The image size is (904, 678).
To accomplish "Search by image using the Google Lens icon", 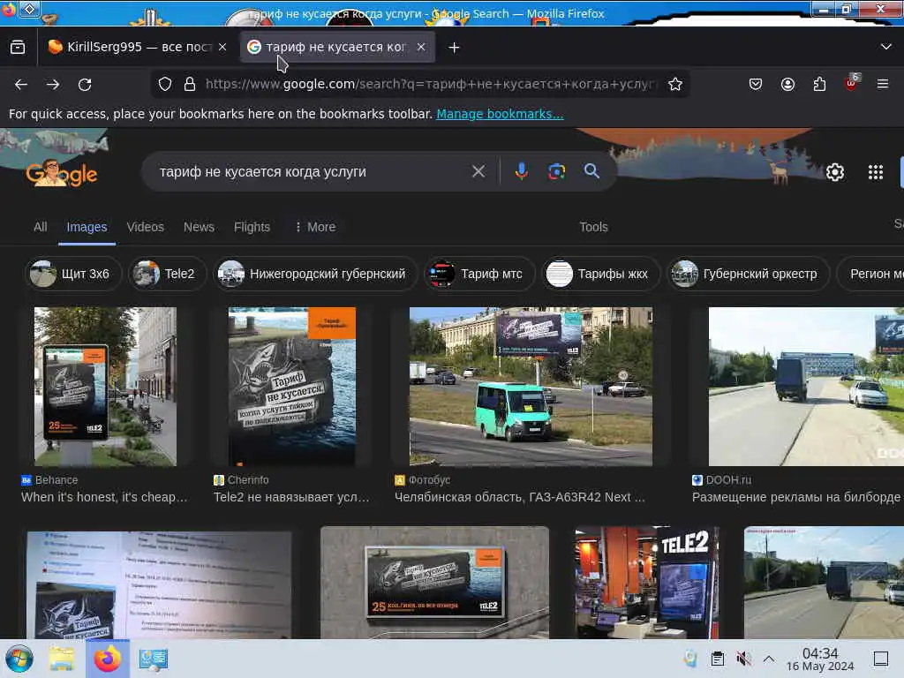I will [x=556, y=171].
